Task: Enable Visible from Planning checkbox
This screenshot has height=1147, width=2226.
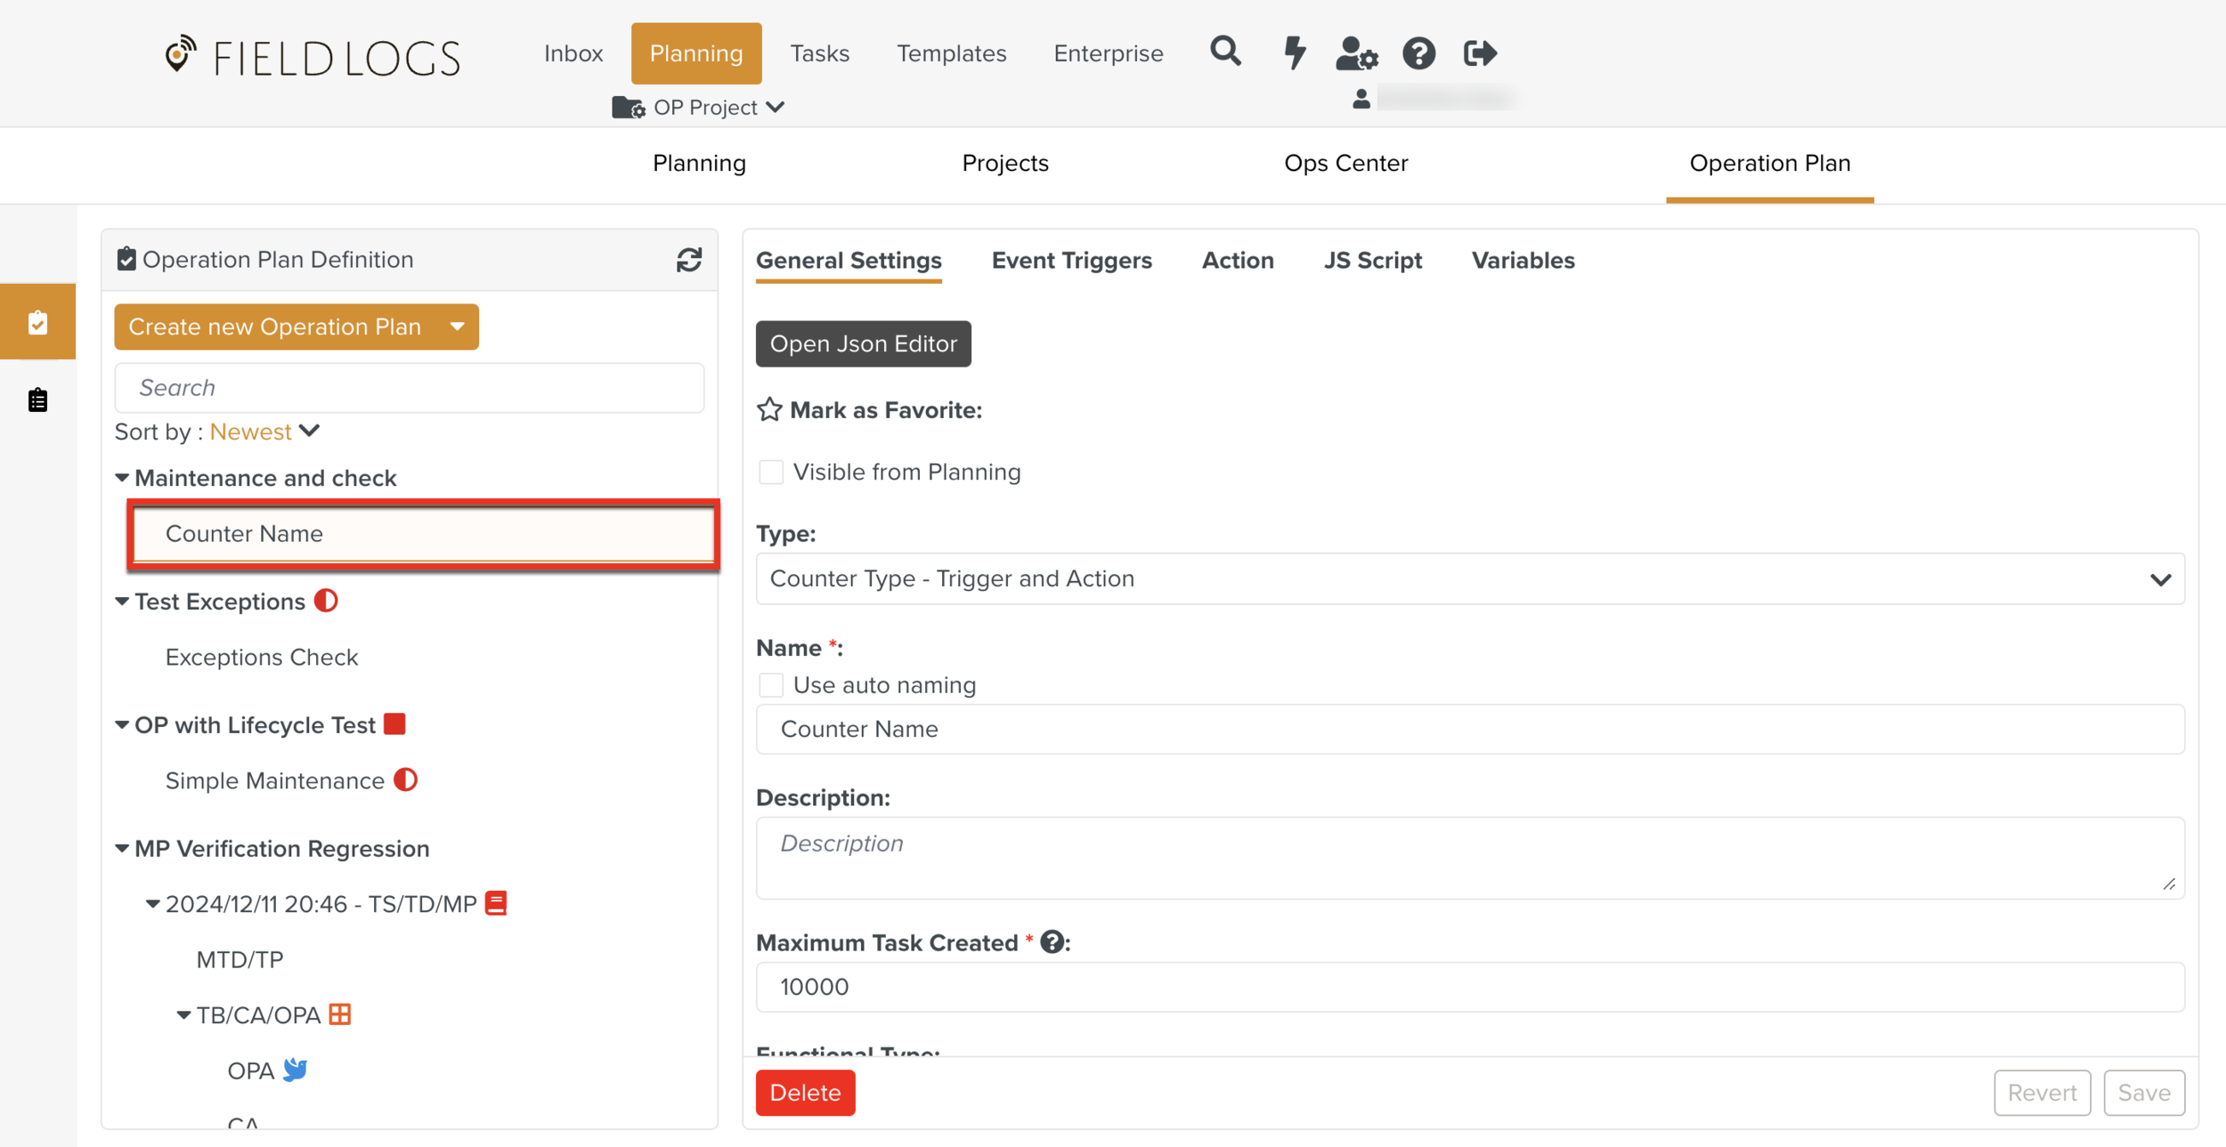Action: 771,472
